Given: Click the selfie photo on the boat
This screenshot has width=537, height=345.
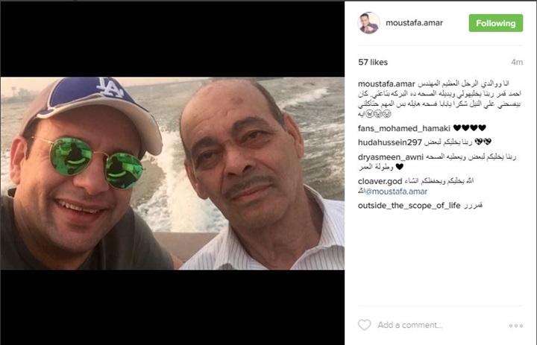Looking at the screenshot, I should pyautogui.click(x=172, y=173).
